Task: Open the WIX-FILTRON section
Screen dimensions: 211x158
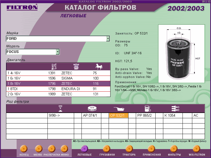Action: pyautogui.click(x=196, y=149)
